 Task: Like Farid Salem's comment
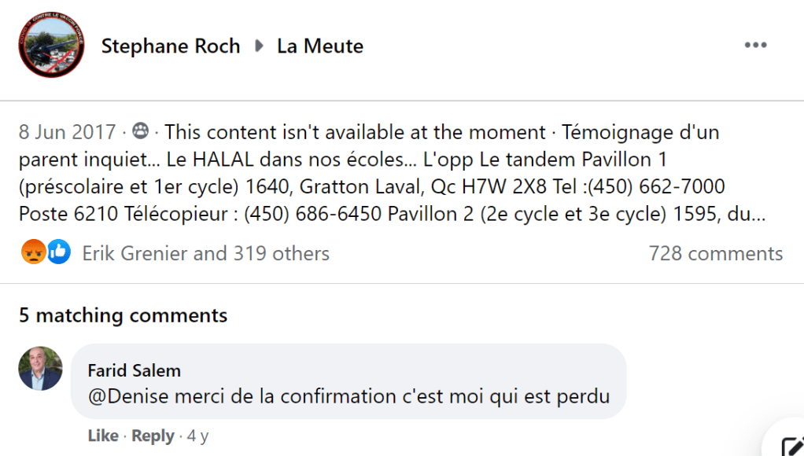click(x=103, y=436)
